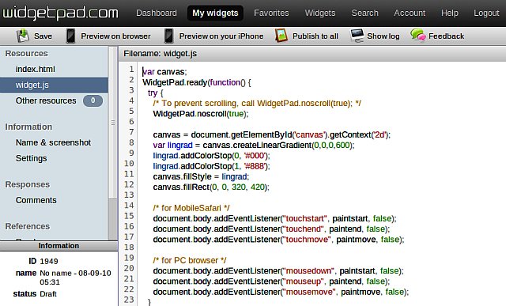
Task: Click the addColorStop '#000' code line
Action: (211, 156)
